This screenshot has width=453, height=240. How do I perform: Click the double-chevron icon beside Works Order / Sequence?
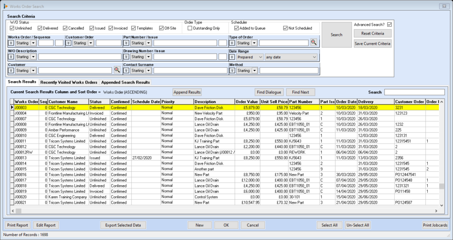tap(11, 43)
